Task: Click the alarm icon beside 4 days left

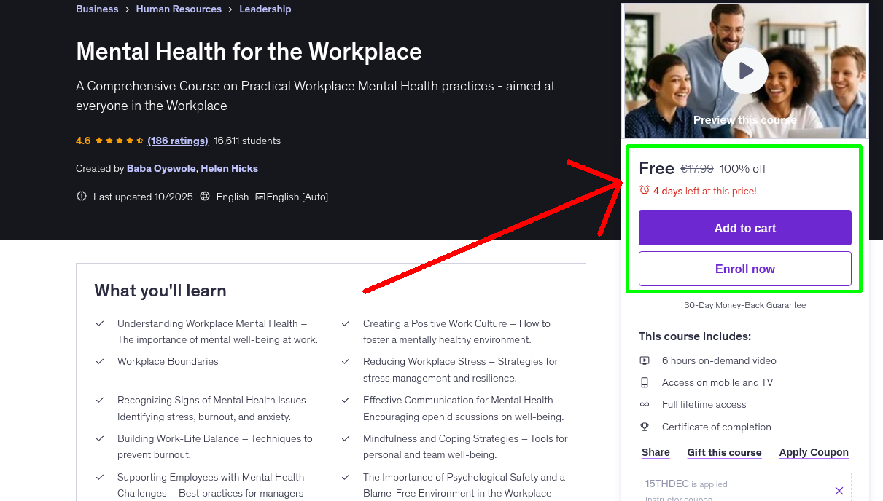Action: [x=644, y=189]
